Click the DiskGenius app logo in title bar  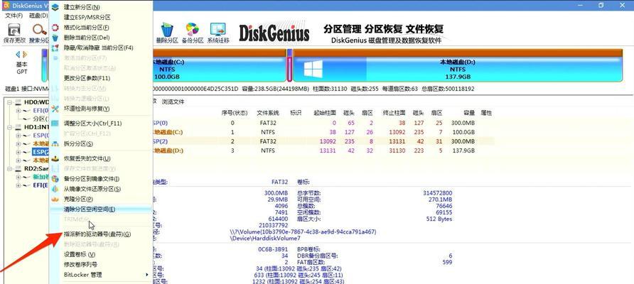[6, 5]
